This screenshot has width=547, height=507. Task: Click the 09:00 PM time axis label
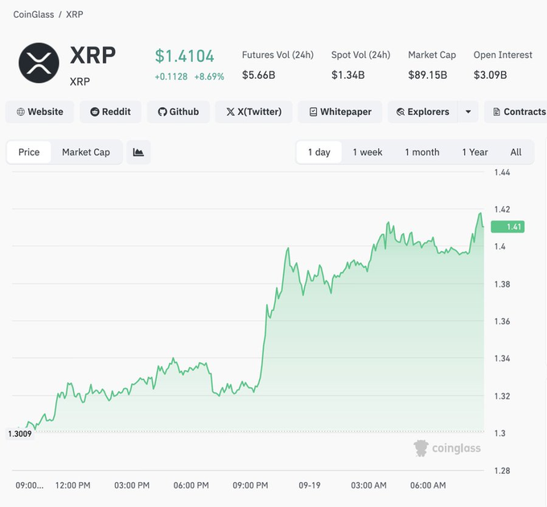point(250,485)
